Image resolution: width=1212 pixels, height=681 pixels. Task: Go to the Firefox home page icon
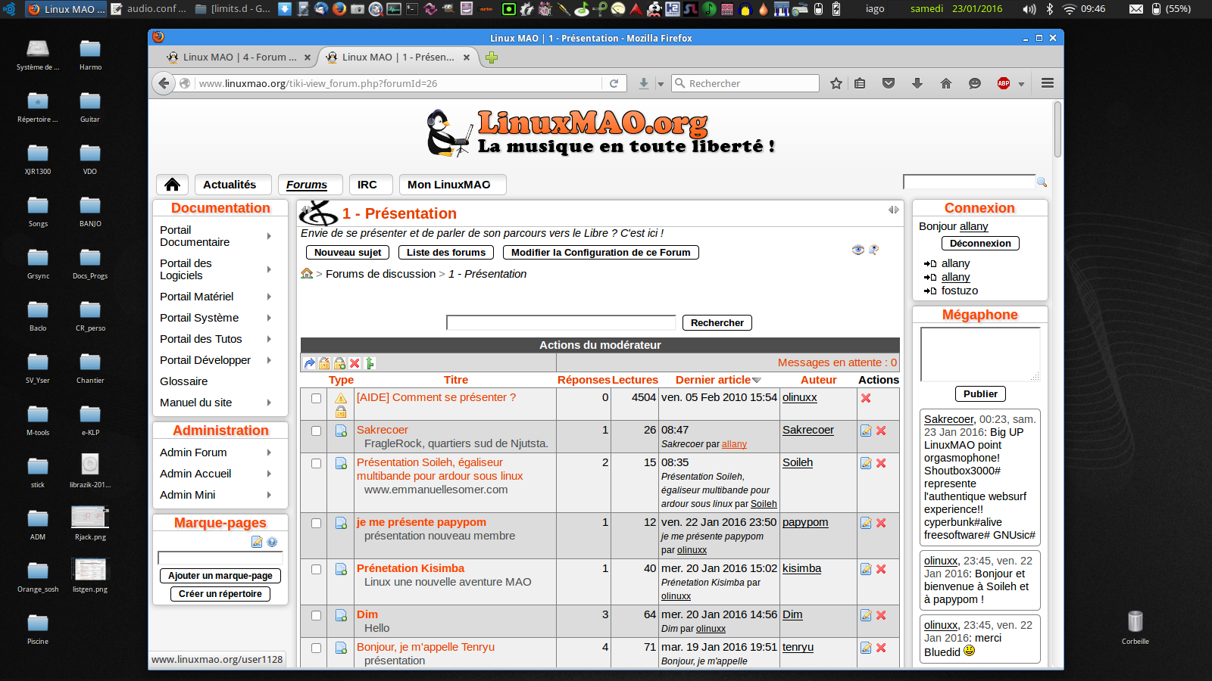[946, 83]
